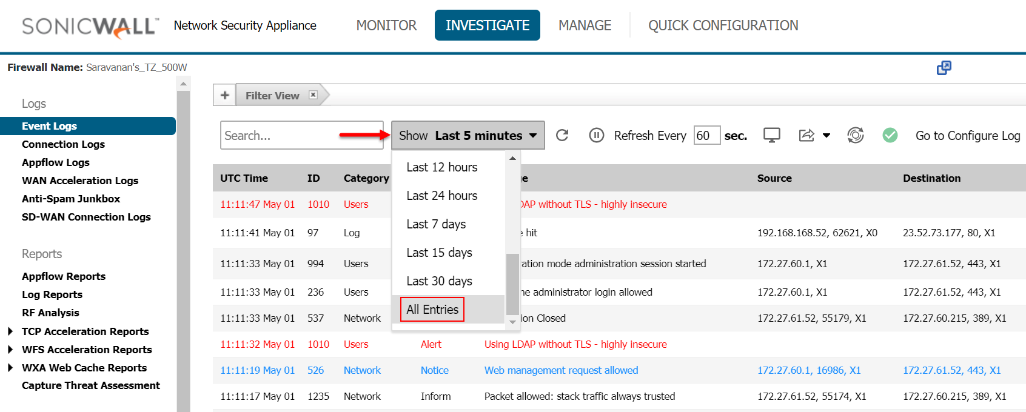1026x412 pixels.
Task: Click the circular sync arrows icon
Action: point(856,135)
